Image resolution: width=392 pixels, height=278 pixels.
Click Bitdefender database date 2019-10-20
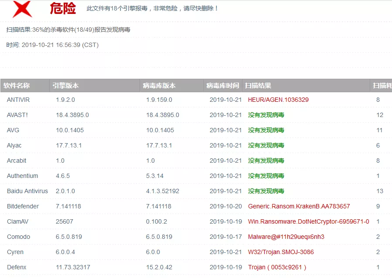tap(226, 206)
